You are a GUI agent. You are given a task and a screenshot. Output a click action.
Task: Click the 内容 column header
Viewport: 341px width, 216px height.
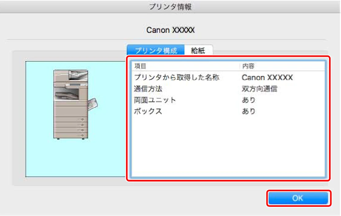click(x=282, y=66)
